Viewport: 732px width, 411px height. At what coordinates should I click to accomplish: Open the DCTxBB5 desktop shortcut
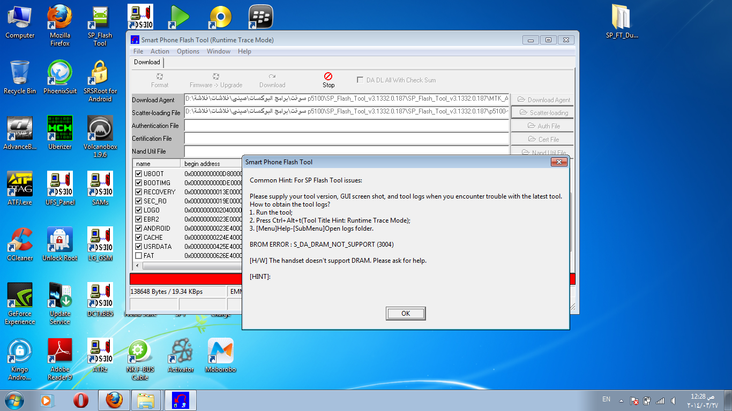[100, 300]
